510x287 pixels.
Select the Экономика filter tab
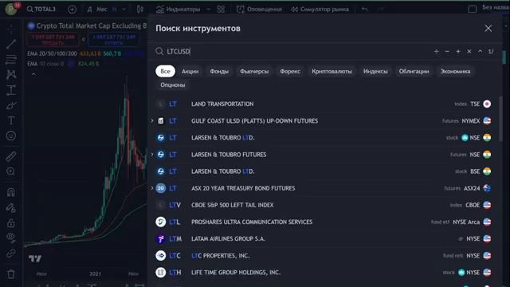tap(455, 71)
